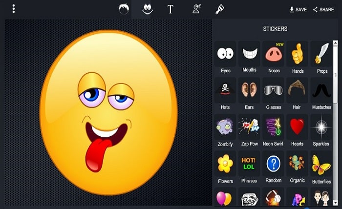The height and width of the screenshot is (209, 342).
Task: Pick the Random sticker option
Action: point(274,167)
